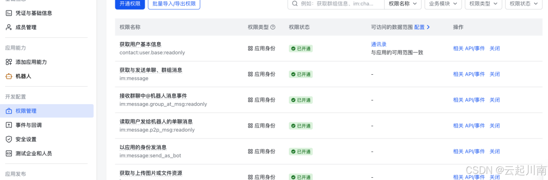Click the 事件与回调 icon

[x=9, y=125]
